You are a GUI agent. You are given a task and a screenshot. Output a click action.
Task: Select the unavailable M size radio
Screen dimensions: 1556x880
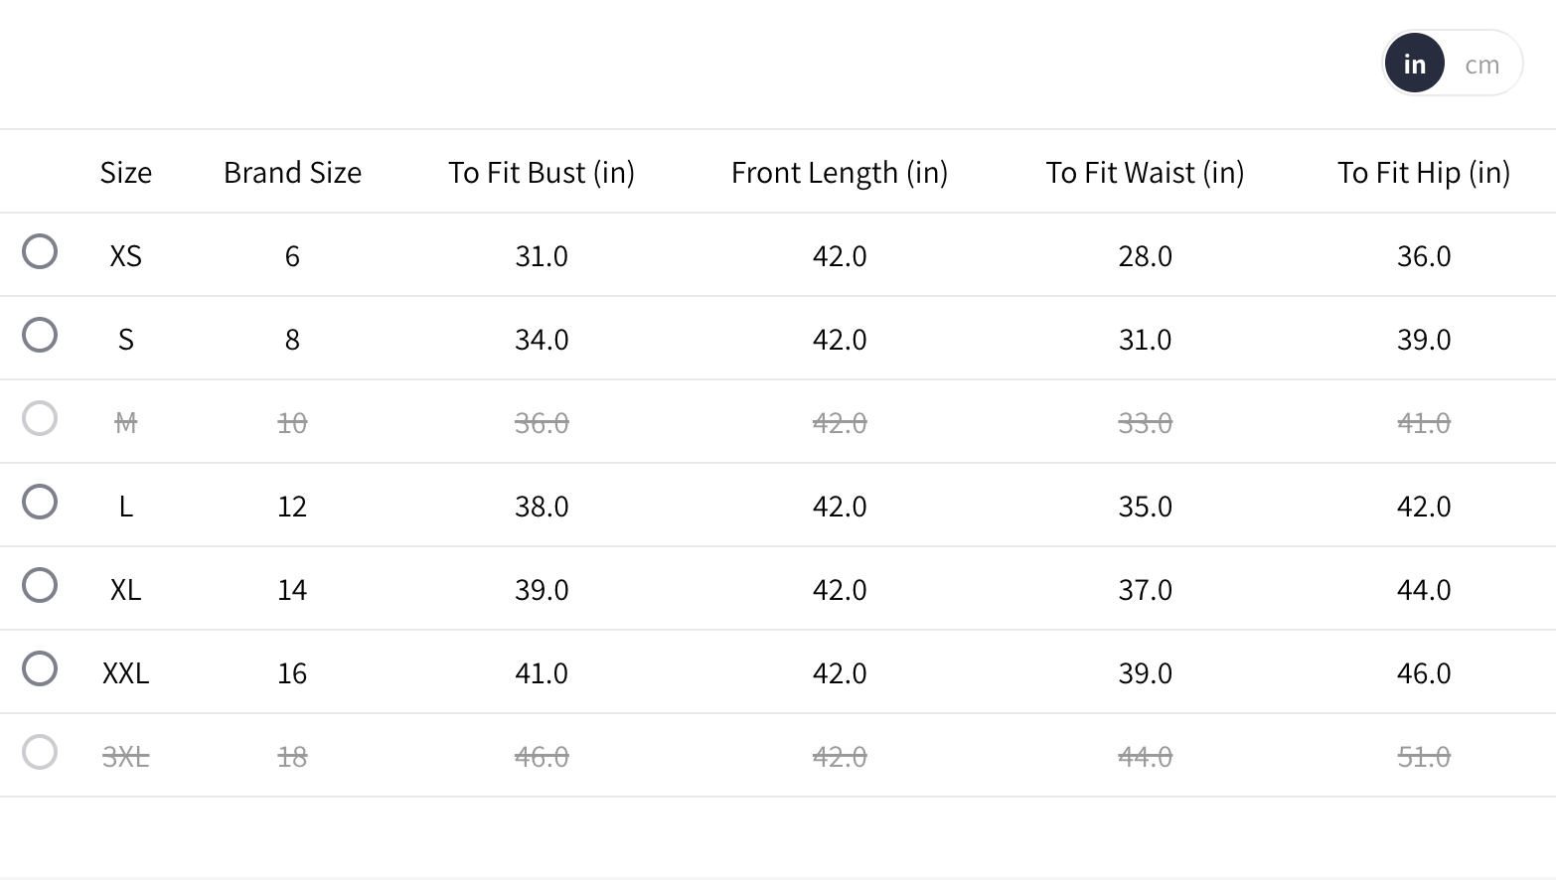point(40,418)
